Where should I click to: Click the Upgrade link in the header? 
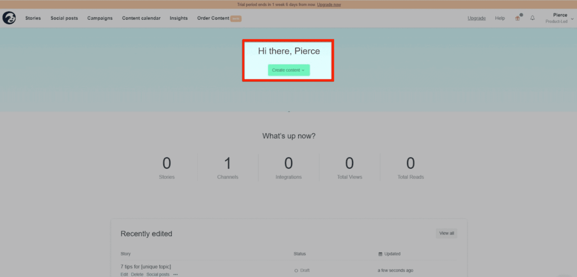click(x=476, y=18)
